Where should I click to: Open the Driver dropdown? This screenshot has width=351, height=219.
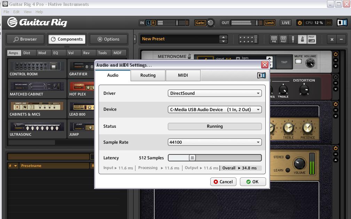click(214, 93)
